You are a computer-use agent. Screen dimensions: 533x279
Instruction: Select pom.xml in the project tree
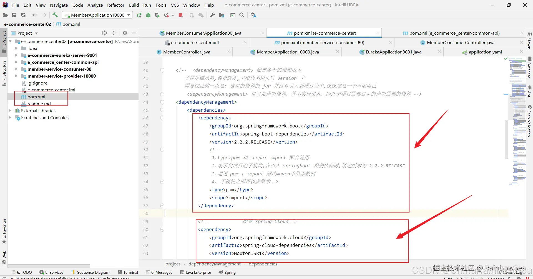[36, 97]
